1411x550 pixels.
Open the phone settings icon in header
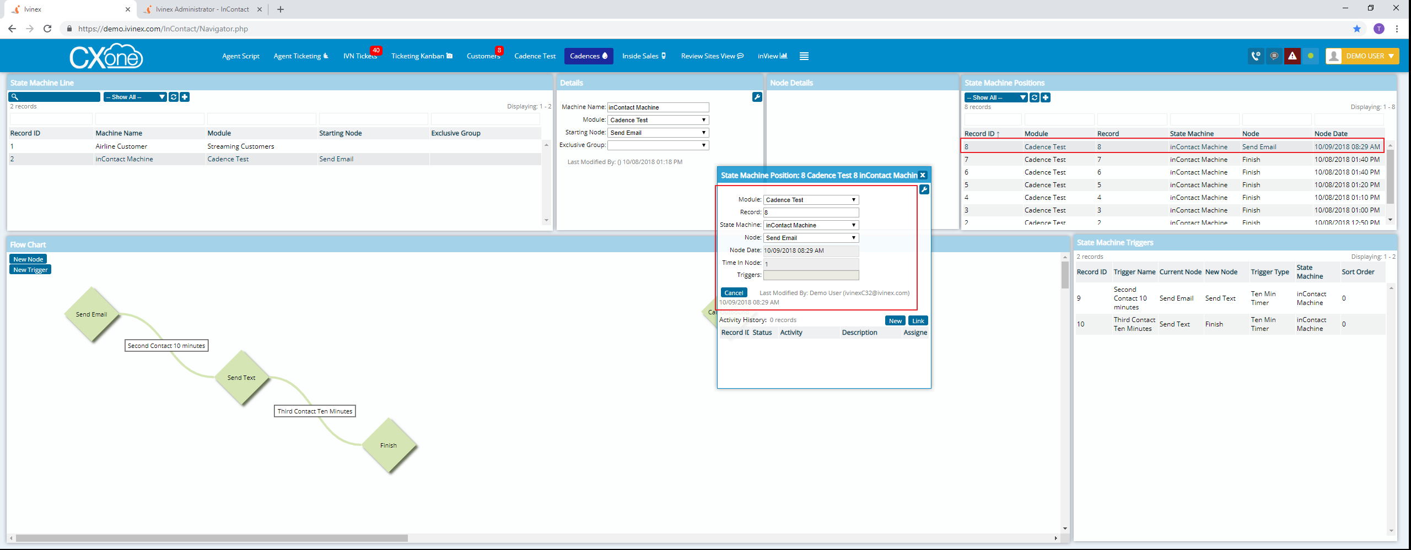coord(1256,56)
